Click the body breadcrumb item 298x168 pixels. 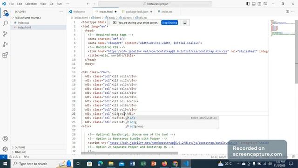[112, 18]
